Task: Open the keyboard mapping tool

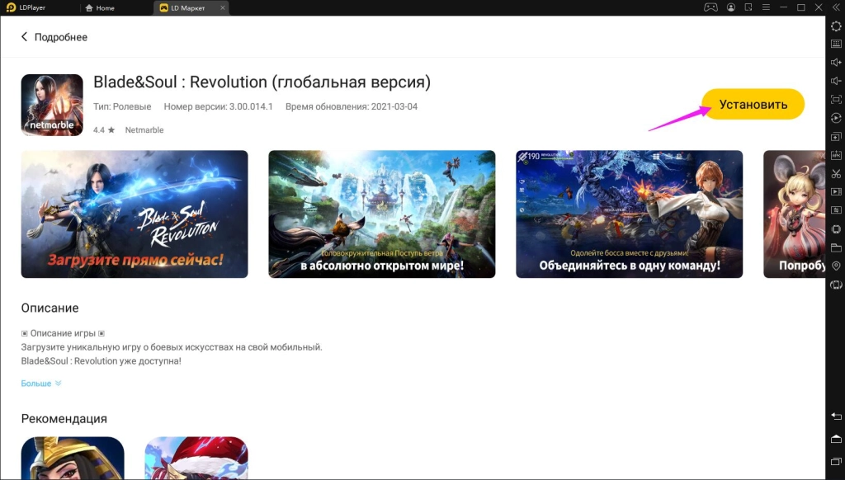Action: [x=836, y=42]
